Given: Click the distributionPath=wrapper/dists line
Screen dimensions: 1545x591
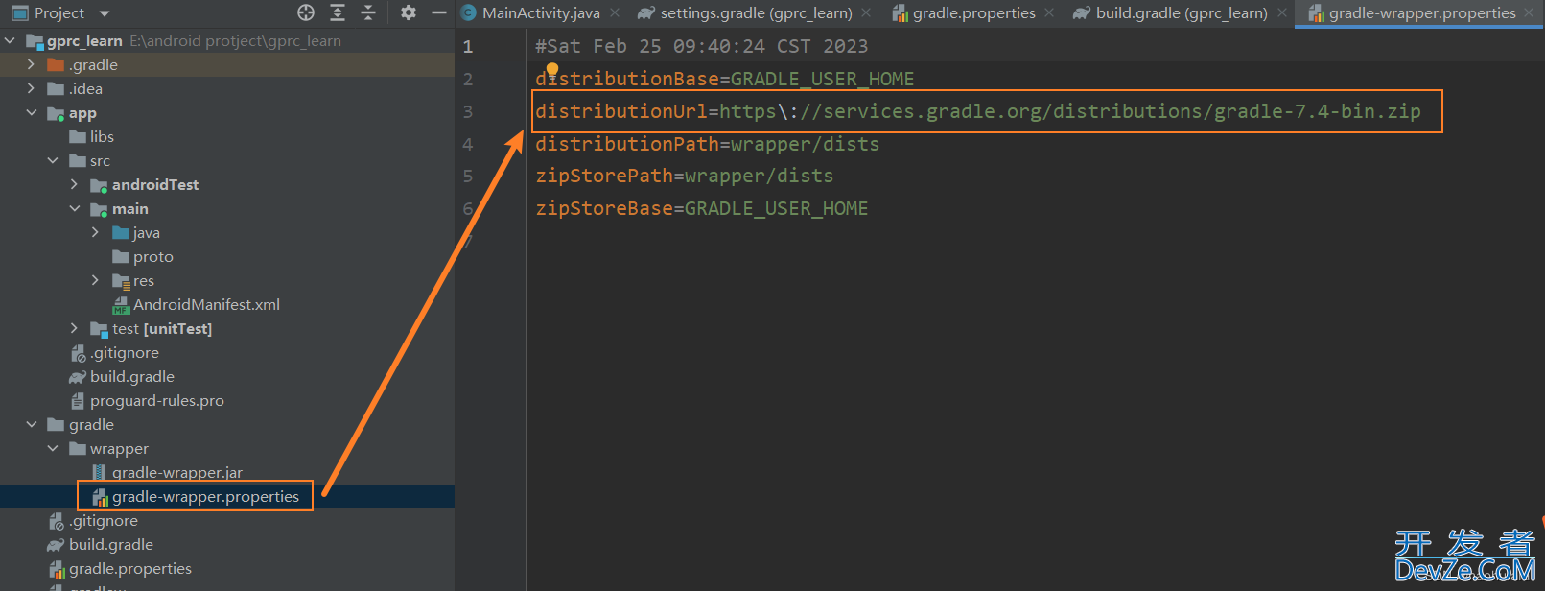Looking at the screenshot, I should (x=708, y=144).
